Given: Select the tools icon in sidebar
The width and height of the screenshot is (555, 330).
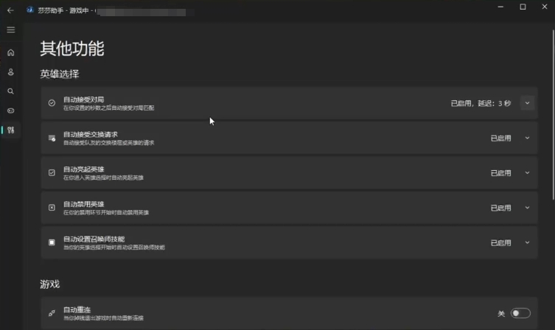Looking at the screenshot, I should (10, 130).
